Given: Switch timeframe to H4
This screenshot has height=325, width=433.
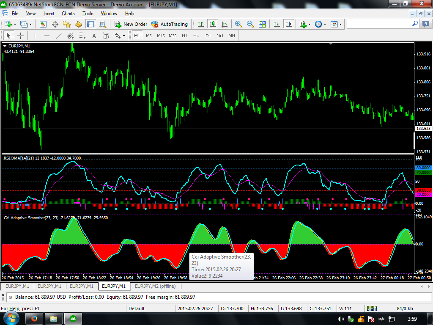Looking at the screenshot, I should [x=196, y=36].
